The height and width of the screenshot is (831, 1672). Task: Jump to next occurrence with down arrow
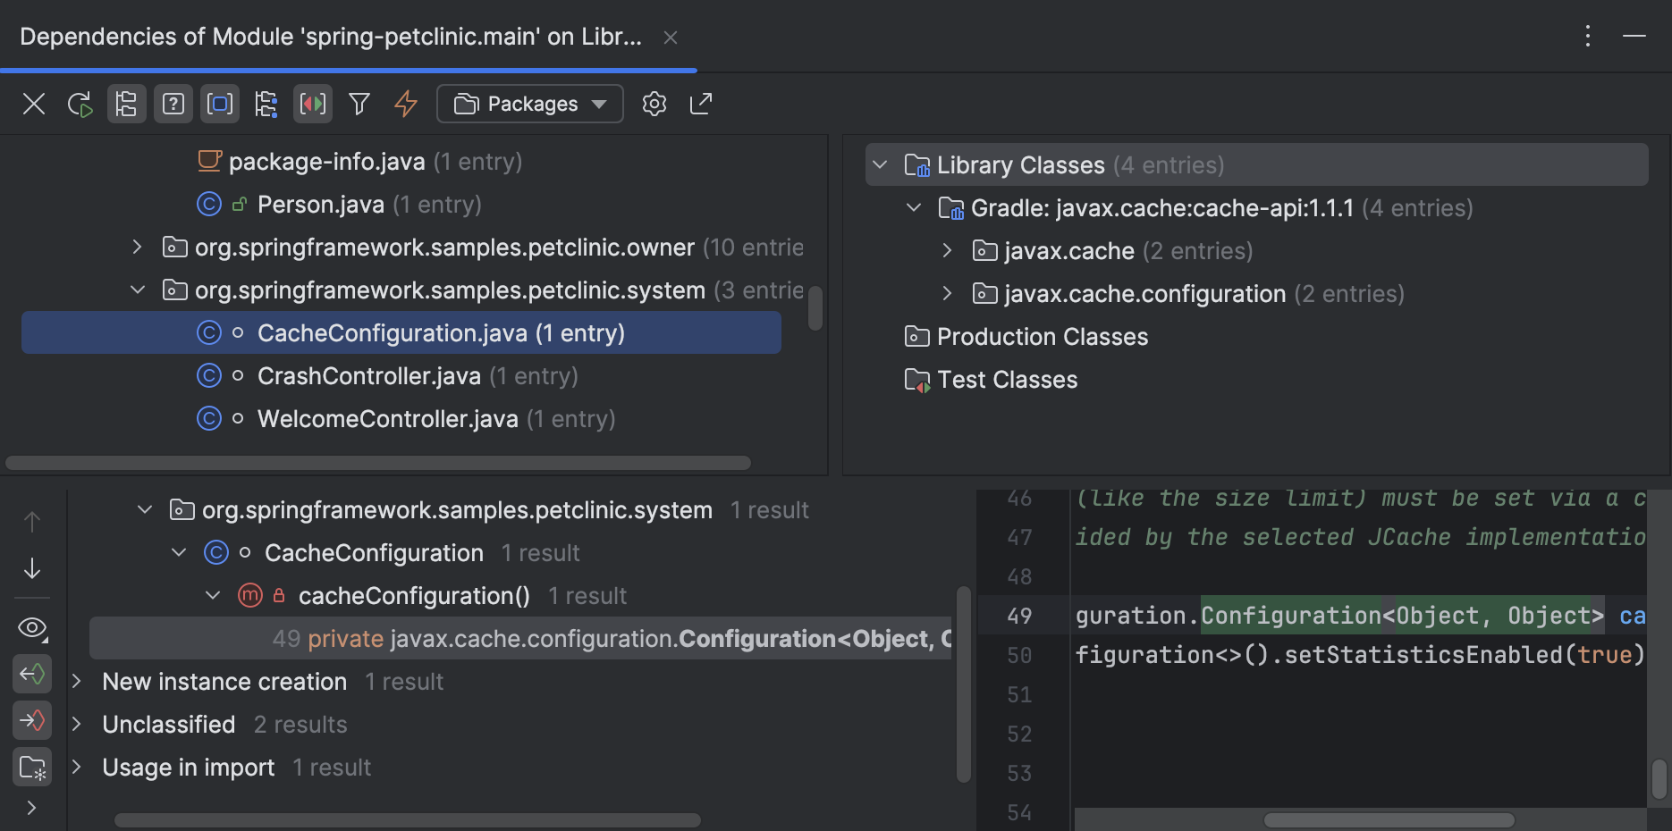coord(31,568)
